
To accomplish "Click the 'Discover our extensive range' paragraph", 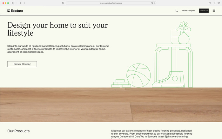I will [x=152, y=135].
